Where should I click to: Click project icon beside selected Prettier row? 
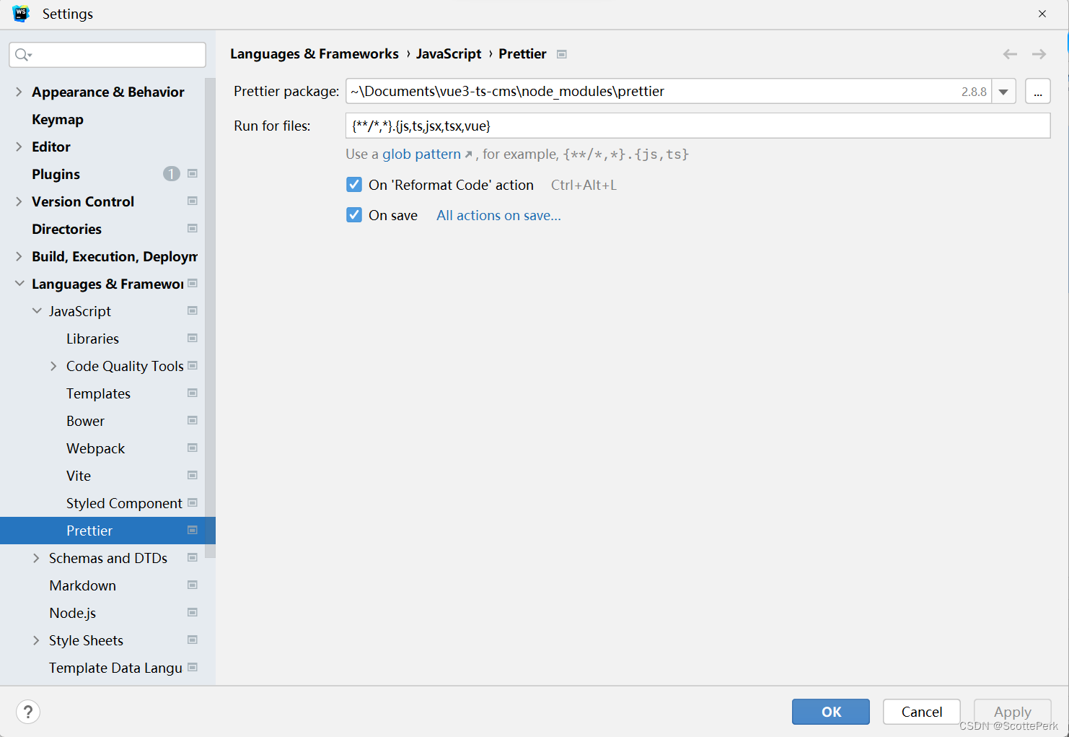tap(193, 530)
